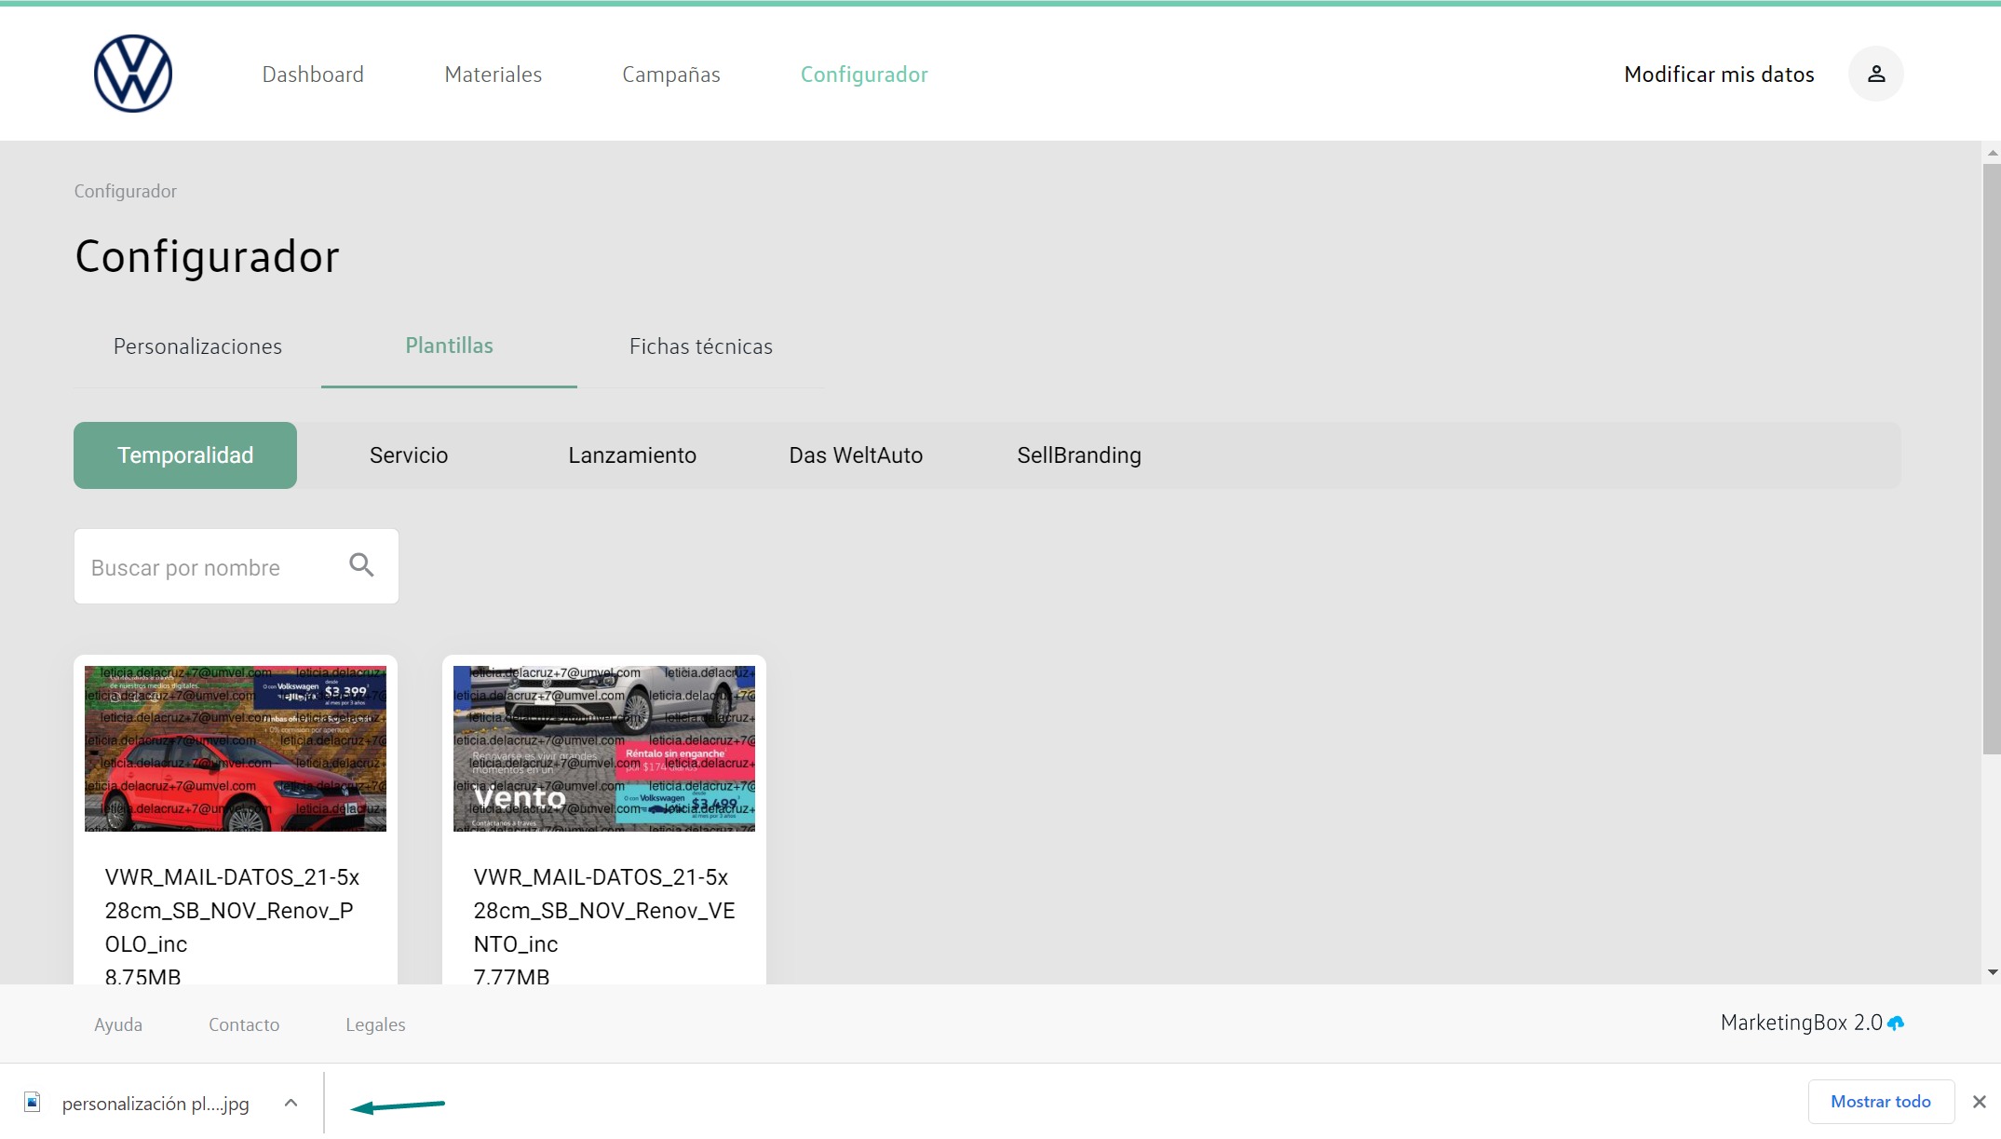Open the Dashboard menu item
Image resolution: width=2001 pixels, height=1139 pixels.
(313, 75)
